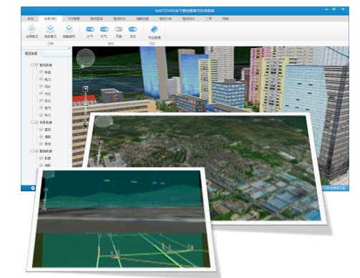Image resolution: width=360 pixels, height=278 pixels.
Task: Enable the gray switched-off toggle in the ribbon
Action: [x=119, y=29]
